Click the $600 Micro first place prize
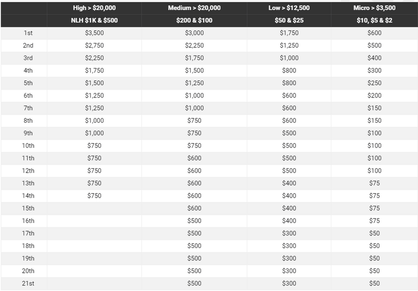418x291 pixels. (374, 33)
